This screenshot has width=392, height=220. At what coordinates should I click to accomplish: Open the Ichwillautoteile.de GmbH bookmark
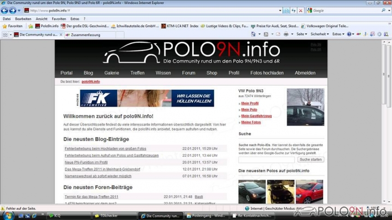tap(135, 26)
